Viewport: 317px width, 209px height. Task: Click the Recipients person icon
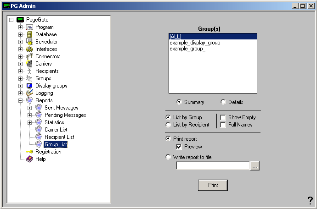(29, 71)
